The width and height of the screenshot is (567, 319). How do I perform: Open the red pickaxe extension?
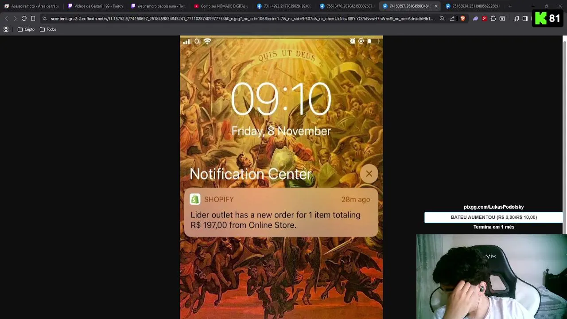[x=484, y=19]
